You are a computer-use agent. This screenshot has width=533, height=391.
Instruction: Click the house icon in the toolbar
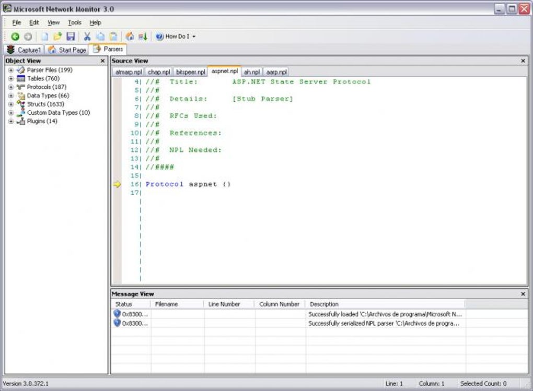pyautogui.click(x=130, y=37)
